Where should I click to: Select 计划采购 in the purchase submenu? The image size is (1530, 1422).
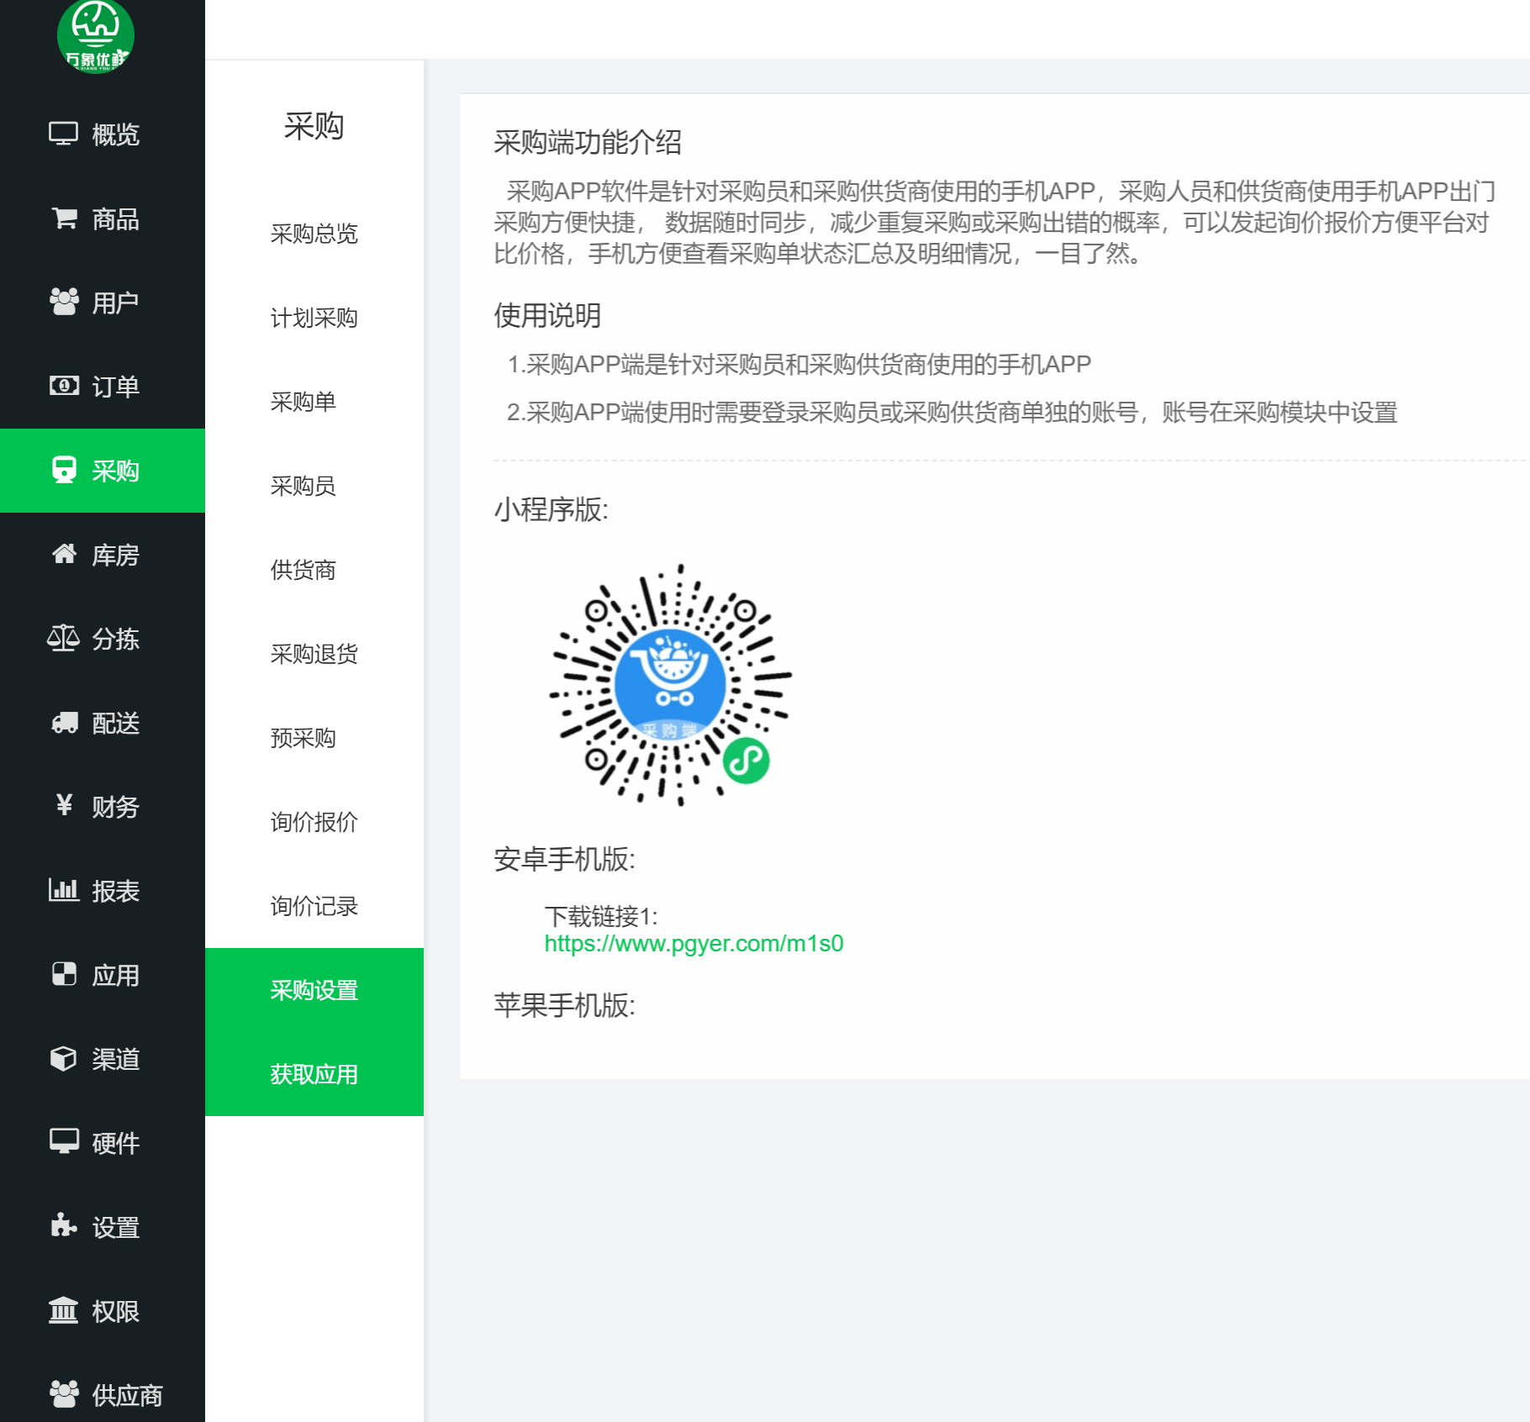click(x=314, y=318)
